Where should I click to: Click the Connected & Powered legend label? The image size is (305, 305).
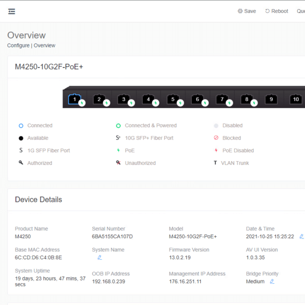151,126
